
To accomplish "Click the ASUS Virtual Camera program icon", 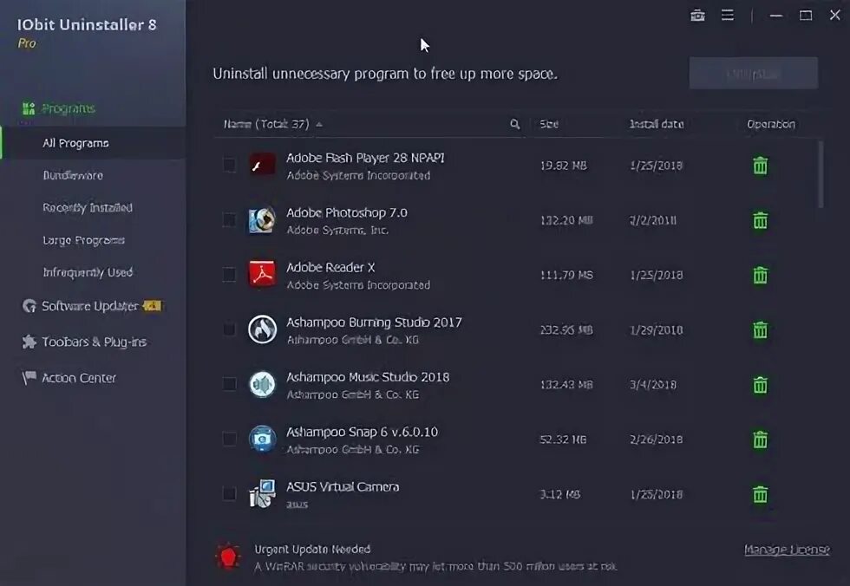I will pos(262,493).
